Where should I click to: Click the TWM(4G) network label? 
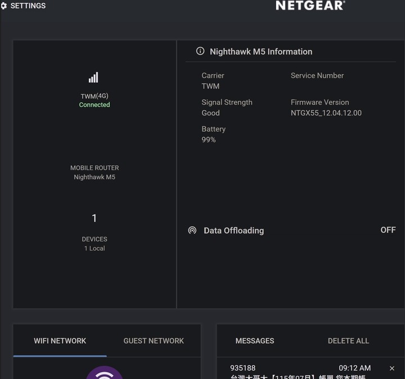point(94,96)
